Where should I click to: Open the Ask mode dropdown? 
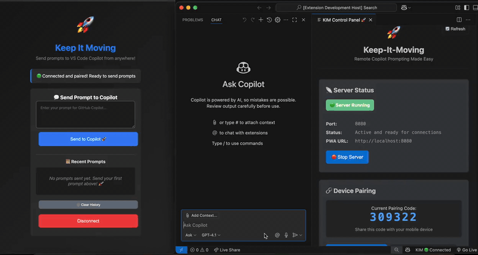(x=191, y=235)
